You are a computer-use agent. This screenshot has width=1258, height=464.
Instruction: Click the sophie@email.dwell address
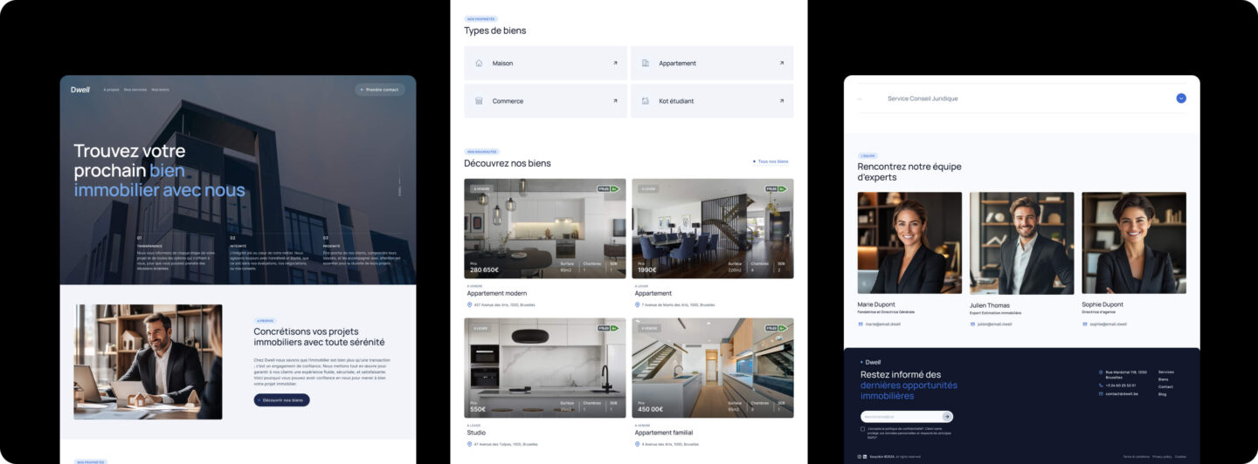coord(1108,324)
